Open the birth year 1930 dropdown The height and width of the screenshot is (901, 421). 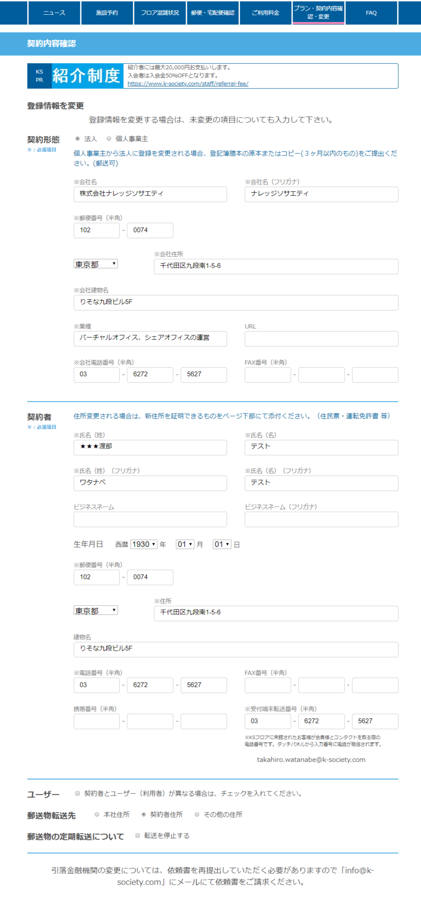144,544
